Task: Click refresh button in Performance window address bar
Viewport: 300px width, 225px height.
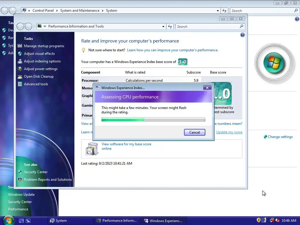Action: click(170, 26)
